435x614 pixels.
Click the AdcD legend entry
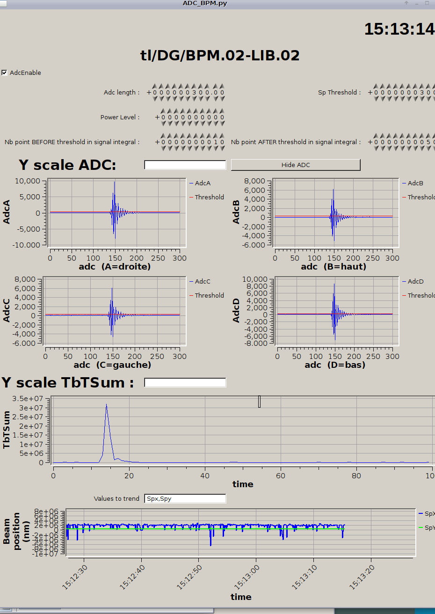click(415, 282)
